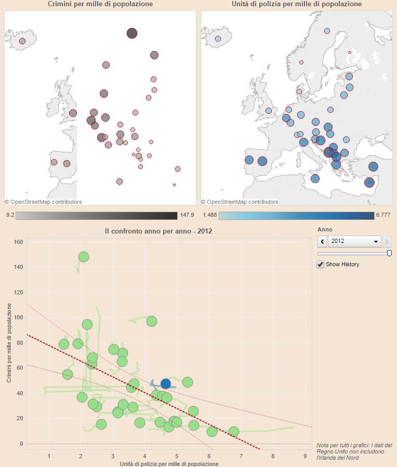The image size is (397, 467).
Task: Click Iceland's circle on the crime map
Action: click(22, 41)
